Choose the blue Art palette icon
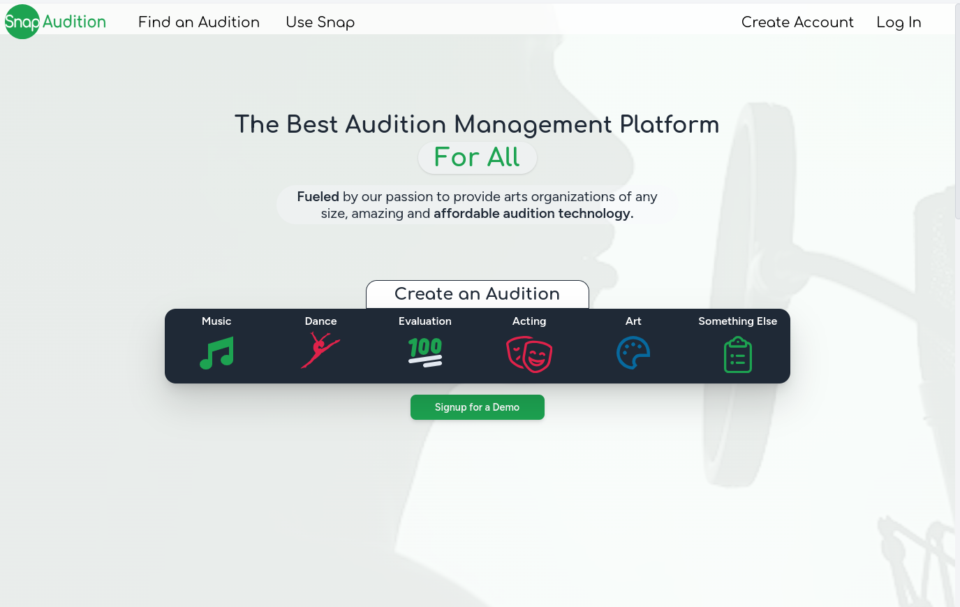Image resolution: width=960 pixels, height=607 pixels. click(x=633, y=353)
